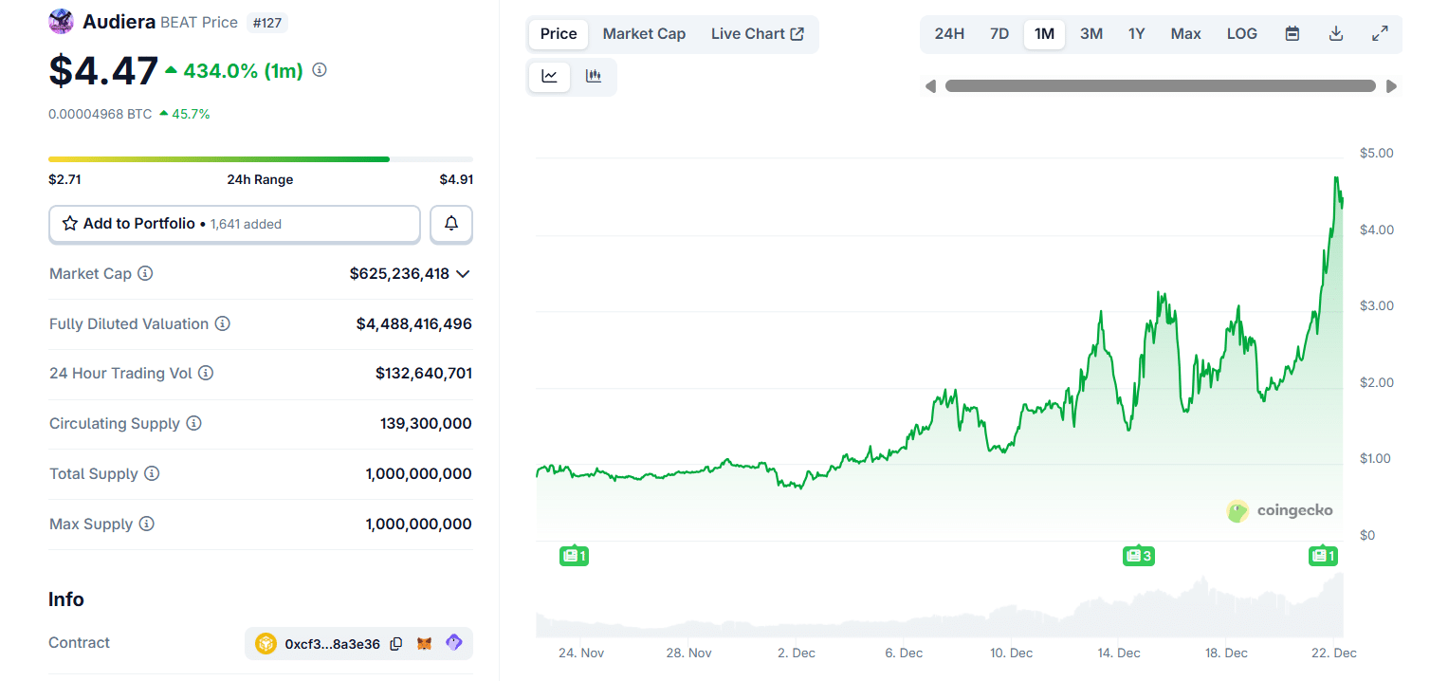Expand the chart to fullscreen
Image resolution: width=1448 pixels, height=681 pixels.
(x=1380, y=33)
